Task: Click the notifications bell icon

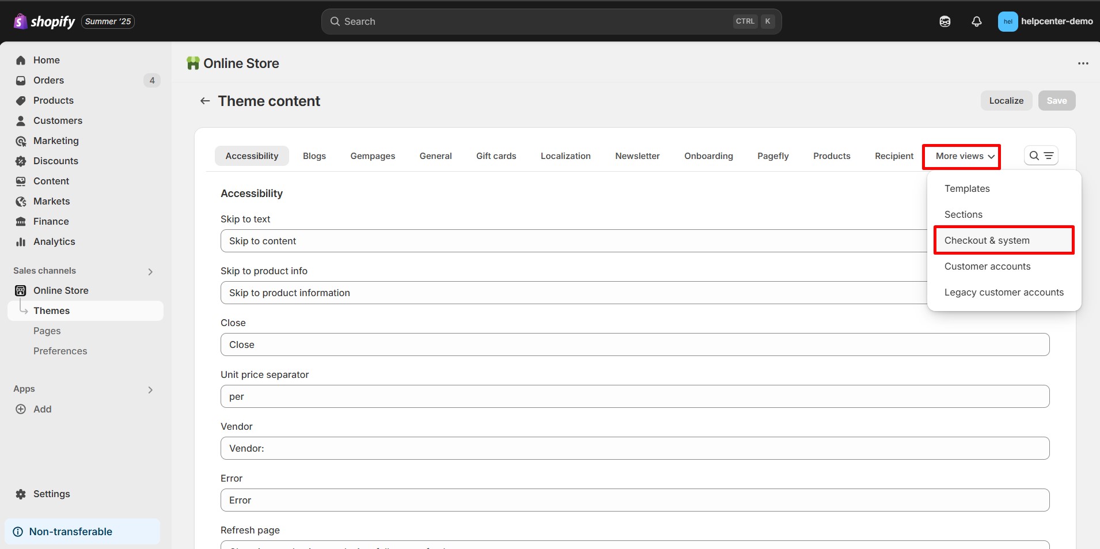Action: coord(976,21)
